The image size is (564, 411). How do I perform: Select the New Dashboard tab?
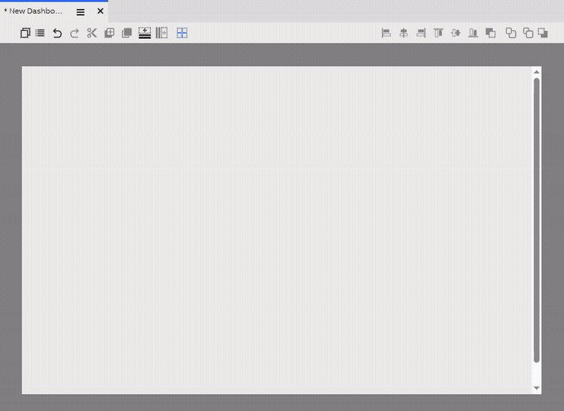[35, 11]
